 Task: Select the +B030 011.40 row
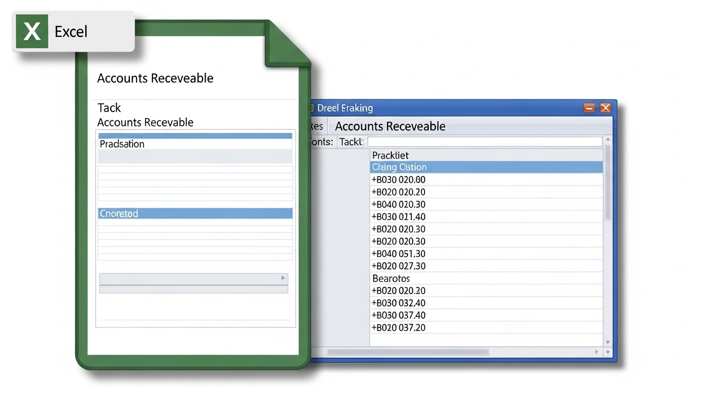486,216
